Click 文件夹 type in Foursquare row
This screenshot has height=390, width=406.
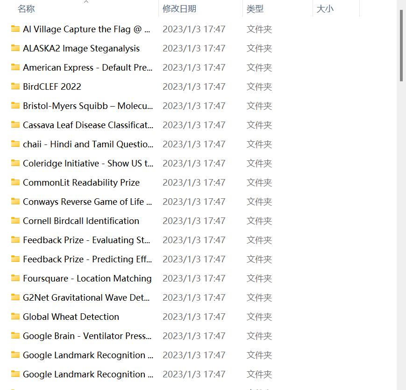[259, 279]
